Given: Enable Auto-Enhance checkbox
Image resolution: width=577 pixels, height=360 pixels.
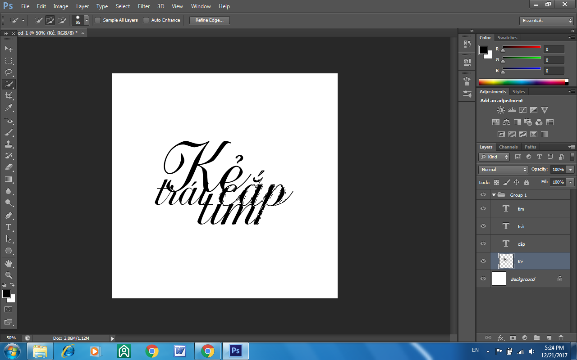Looking at the screenshot, I should click(x=146, y=20).
